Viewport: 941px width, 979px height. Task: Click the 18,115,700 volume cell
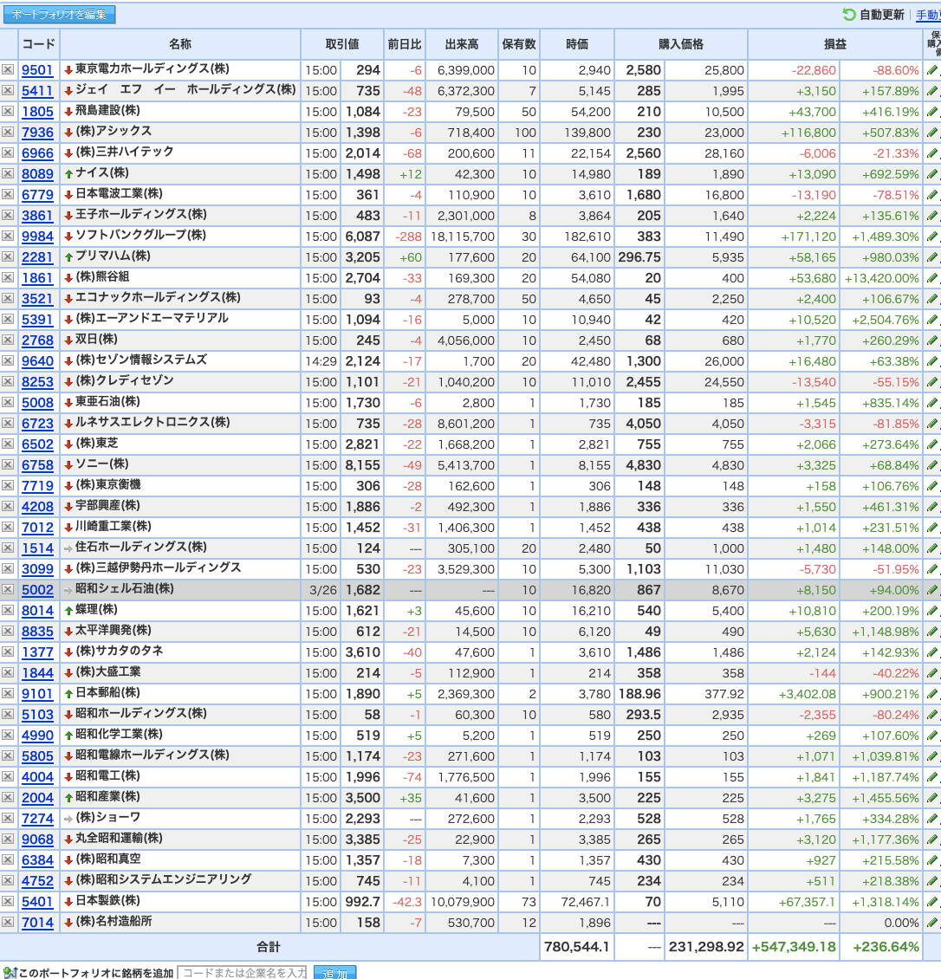(462, 236)
